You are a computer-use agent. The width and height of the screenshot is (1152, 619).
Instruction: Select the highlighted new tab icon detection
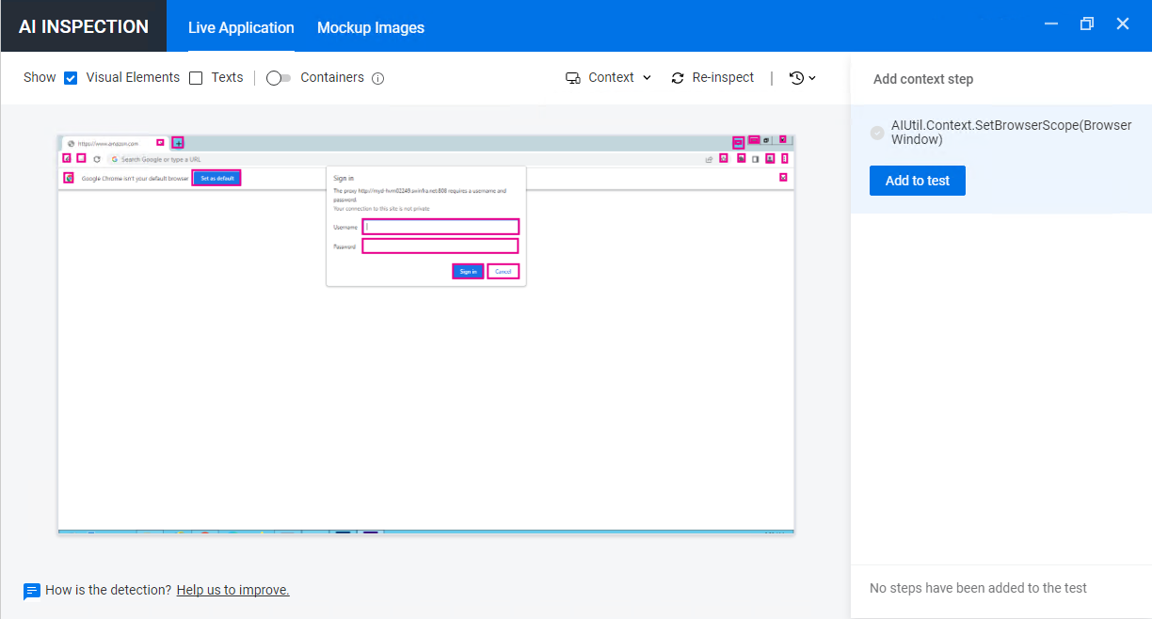click(x=178, y=142)
